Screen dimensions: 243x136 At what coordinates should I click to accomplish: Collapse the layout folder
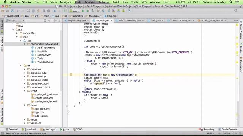(x=24, y=91)
